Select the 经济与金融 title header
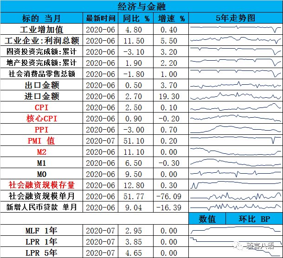 click(141, 6)
